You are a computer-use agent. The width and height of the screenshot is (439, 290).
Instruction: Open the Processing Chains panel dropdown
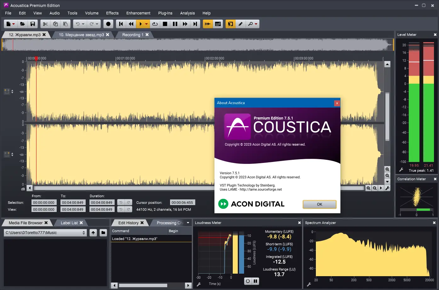click(188, 223)
